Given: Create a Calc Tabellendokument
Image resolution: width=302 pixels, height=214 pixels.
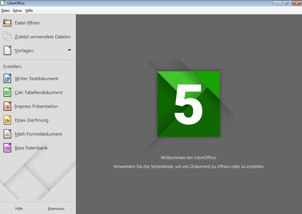Looking at the screenshot, I should pyautogui.click(x=39, y=92).
